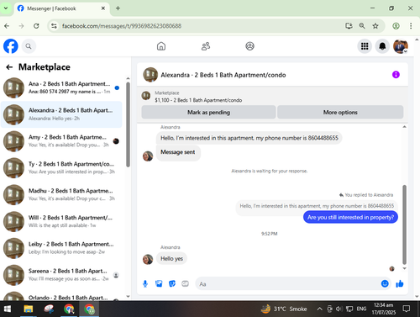This screenshot has height=317, width=420.
Task: Click the Message sent bubble
Action: point(178,152)
